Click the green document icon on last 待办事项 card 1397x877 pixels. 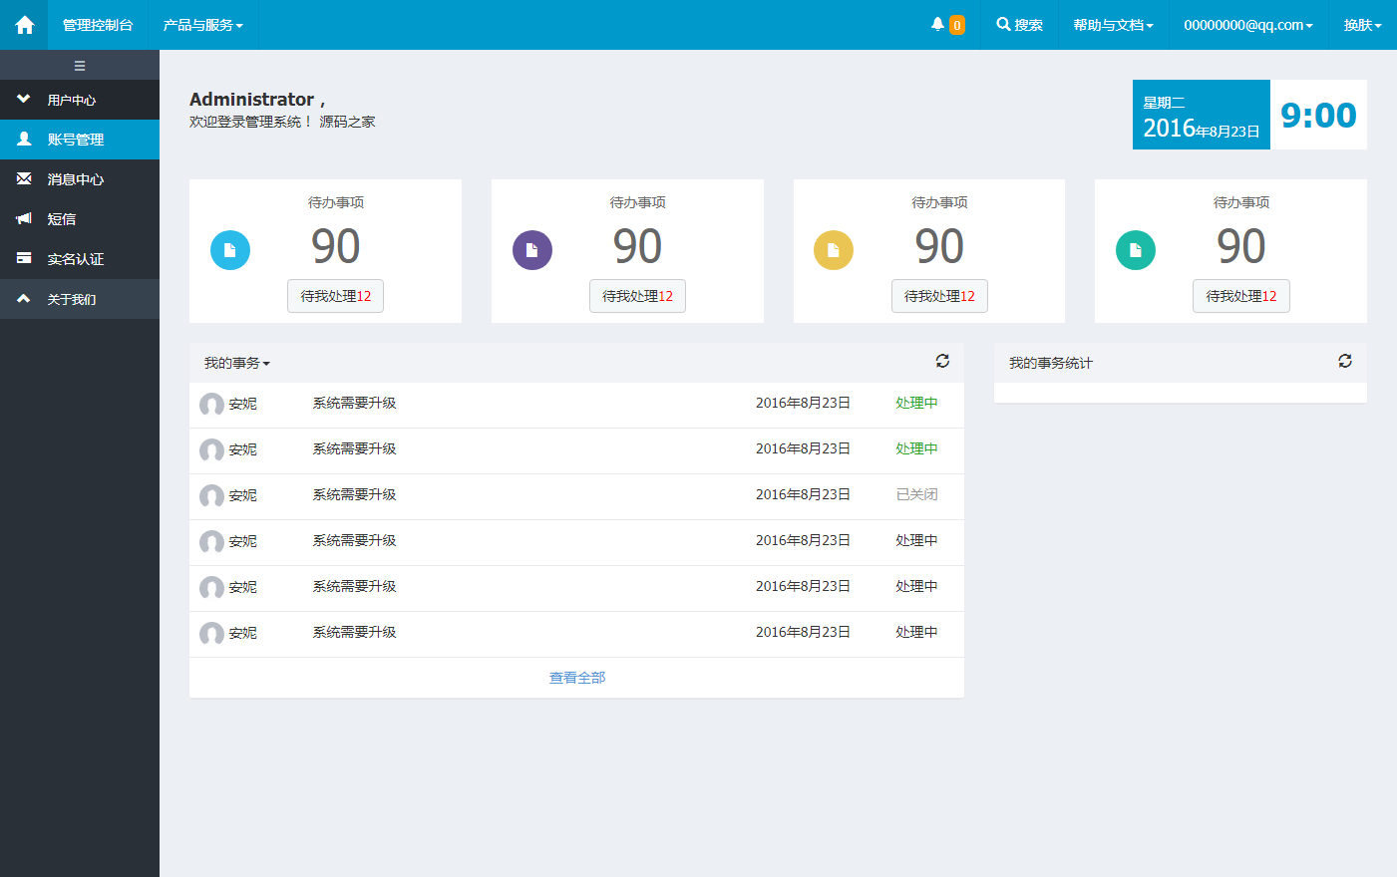pos(1135,250)
